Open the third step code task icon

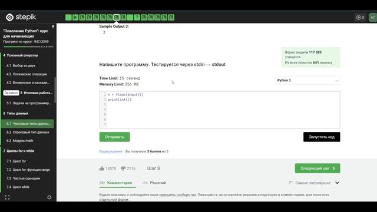click(x=82, y=17)
